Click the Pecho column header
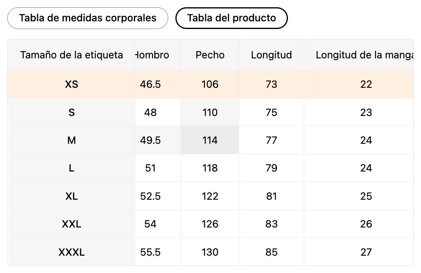421x273 pixels. [210, 55]
